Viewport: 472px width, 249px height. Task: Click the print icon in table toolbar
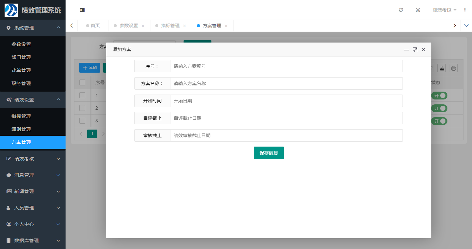[453, 68]
